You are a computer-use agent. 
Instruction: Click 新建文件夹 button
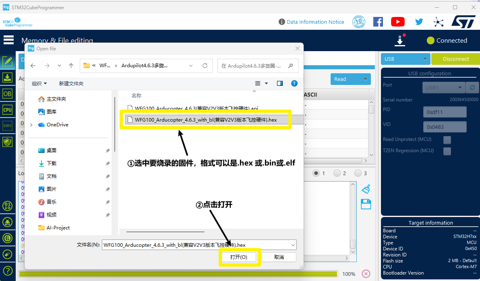tap(71, 84)
